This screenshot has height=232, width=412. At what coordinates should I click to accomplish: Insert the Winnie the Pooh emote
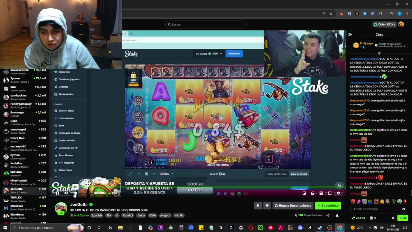click(382, 201)
